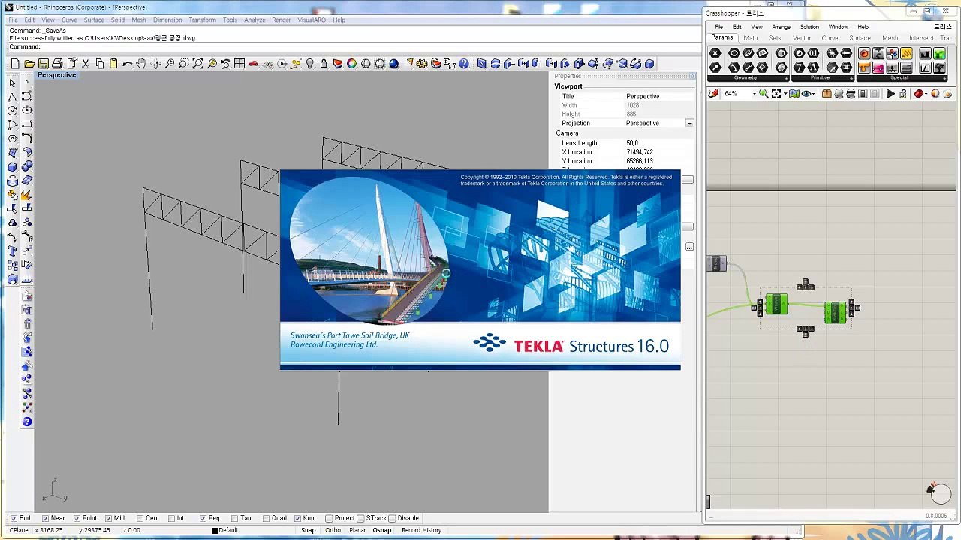Screen dimensions: 961x540
Task: Click the Disable osnap button
Action: [x=404, y=518]
